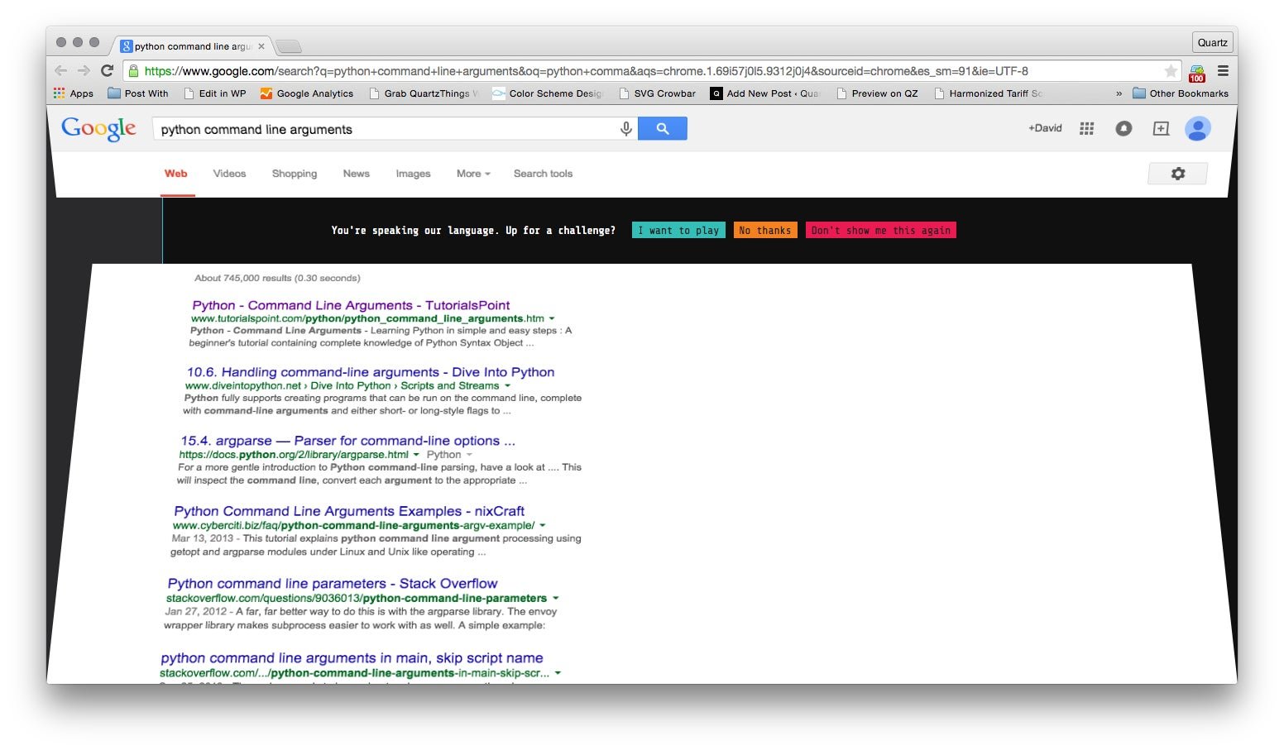The image size is (1284, 750).
Task: Expand cyberciti.biz result URL dropdown arrow
Action: [x=542, y=525]
